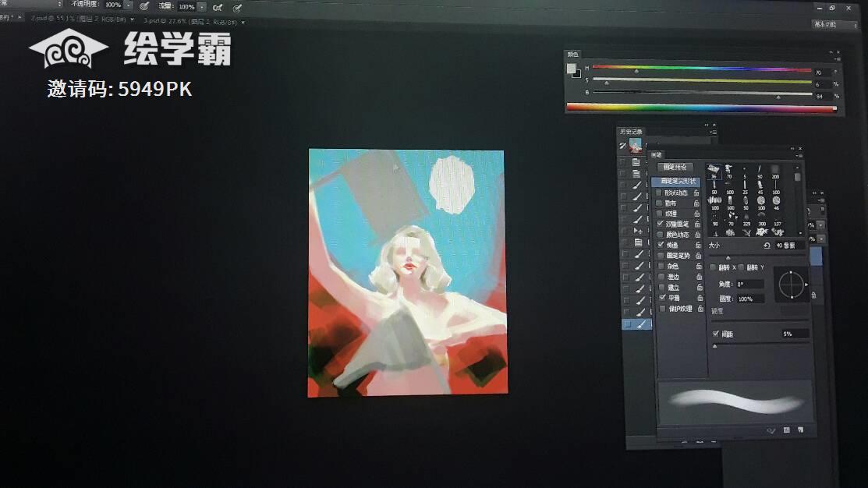Viewport: 868px width, 488px height.
Task: Switch to the 2.psd document tab
Action: [79, 19]
